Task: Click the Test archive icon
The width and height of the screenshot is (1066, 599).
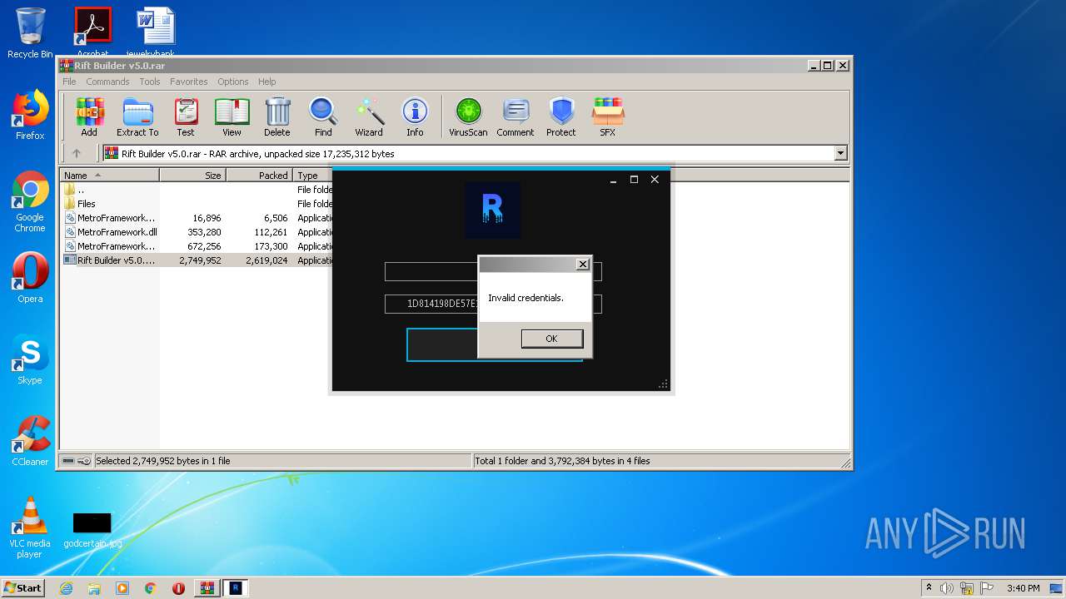Action: 186,117
